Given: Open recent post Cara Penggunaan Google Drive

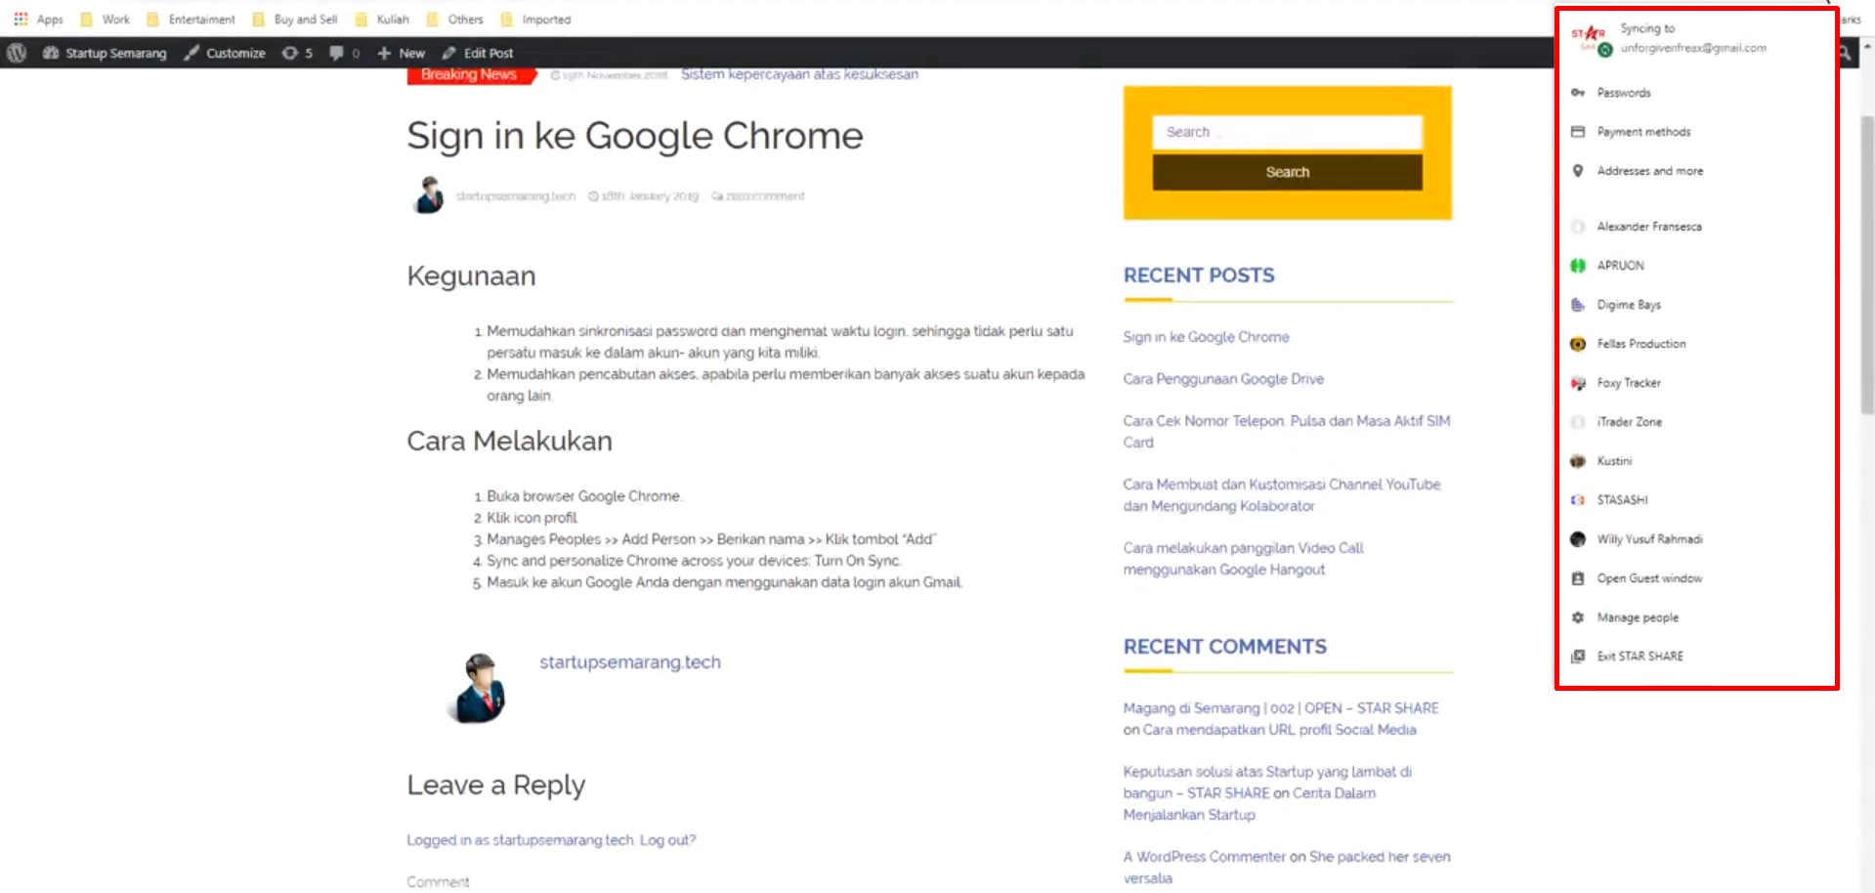Looking at the screenshot, I should [x=1223, y=379].
